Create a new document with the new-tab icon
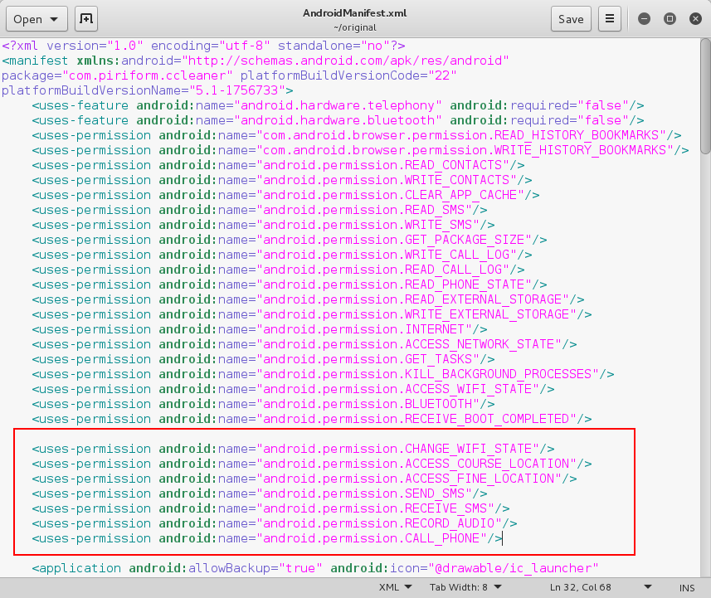711x598 pixels. click(x=86, y=19)
